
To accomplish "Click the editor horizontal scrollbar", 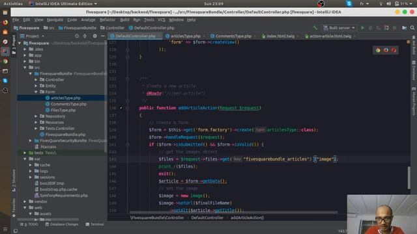I will tap(233, 213).
